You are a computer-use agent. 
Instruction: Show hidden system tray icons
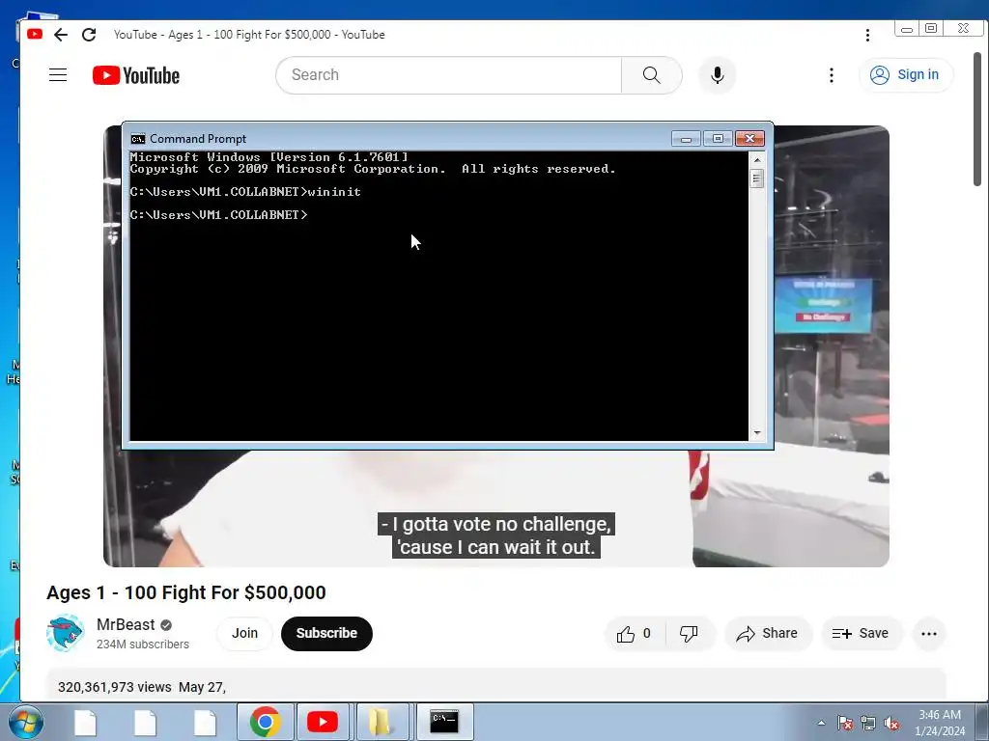821,723
